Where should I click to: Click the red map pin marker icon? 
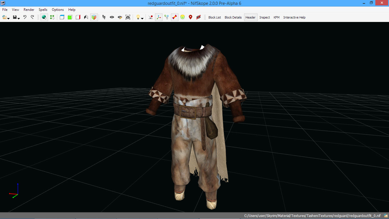(x=191, y=17)
